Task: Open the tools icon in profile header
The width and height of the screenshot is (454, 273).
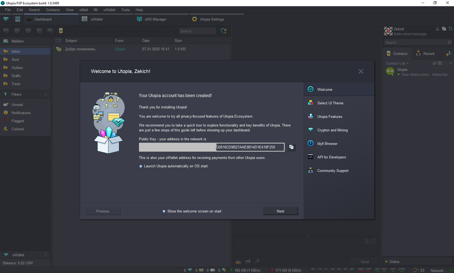Action: pyautogui.click(x=450, y=28)
